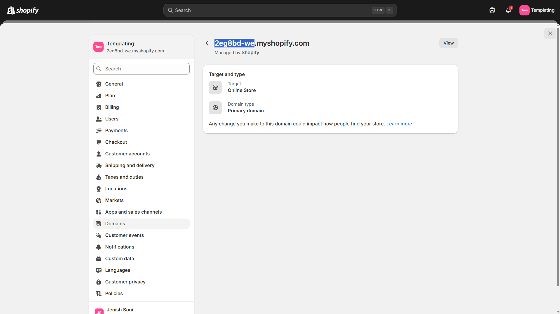
Task: Click the Templating account avatar in top bar
Action: pyautogui.click(x=524, y=10)
